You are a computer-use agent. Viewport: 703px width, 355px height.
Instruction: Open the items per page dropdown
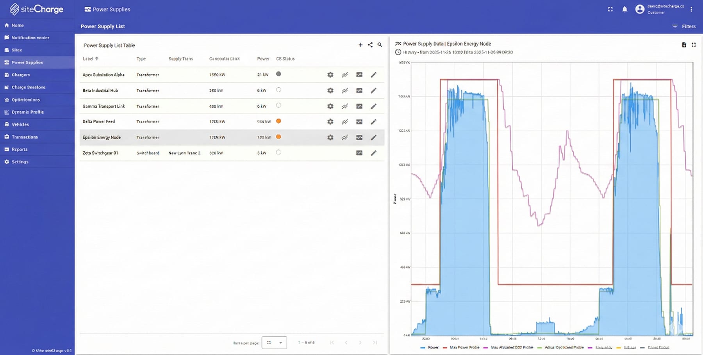point(274,343)
